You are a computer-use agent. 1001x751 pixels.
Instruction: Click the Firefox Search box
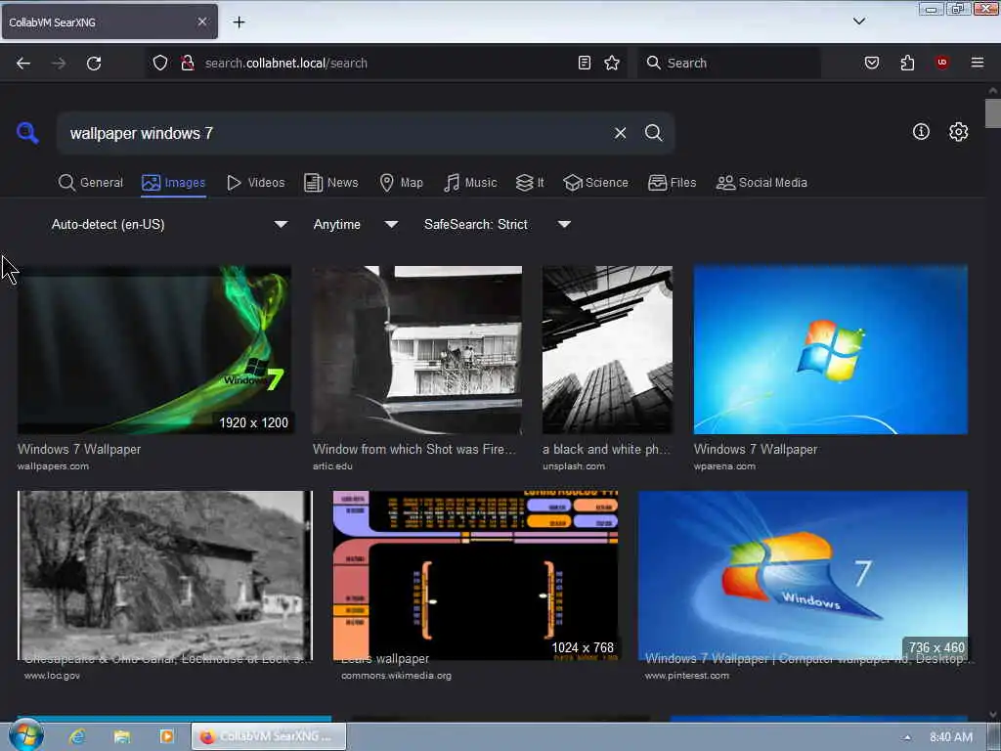tap(729, 63)
